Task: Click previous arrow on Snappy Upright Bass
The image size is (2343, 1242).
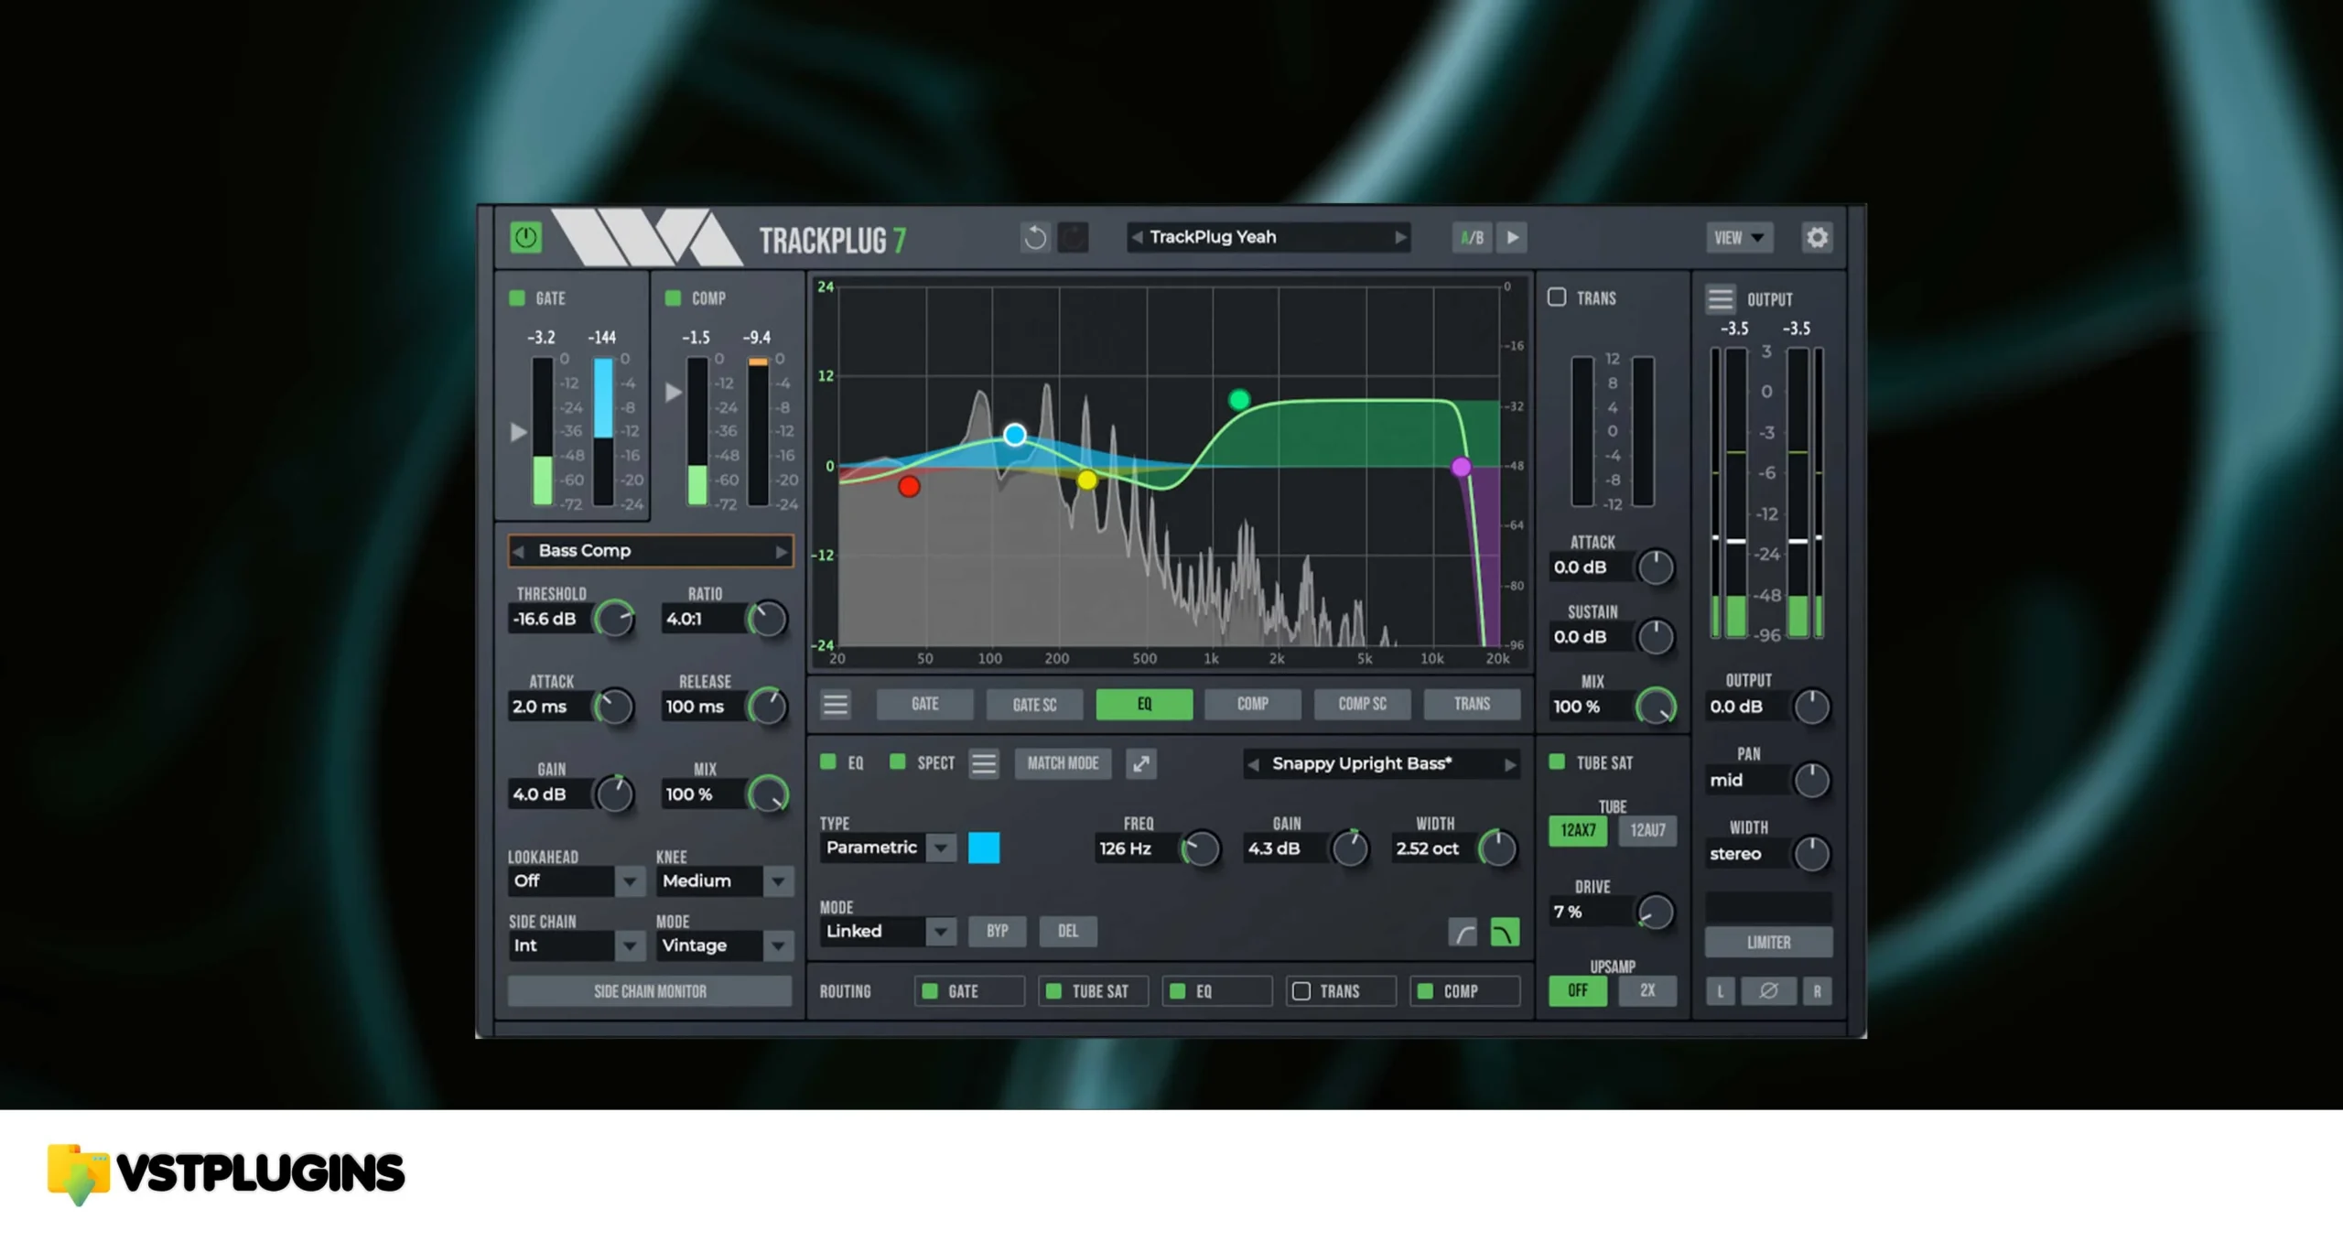Action: (x=1253, y=764)
